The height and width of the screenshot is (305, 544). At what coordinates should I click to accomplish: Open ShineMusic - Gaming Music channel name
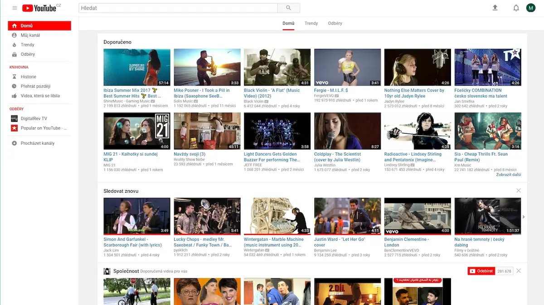[126, 101]
